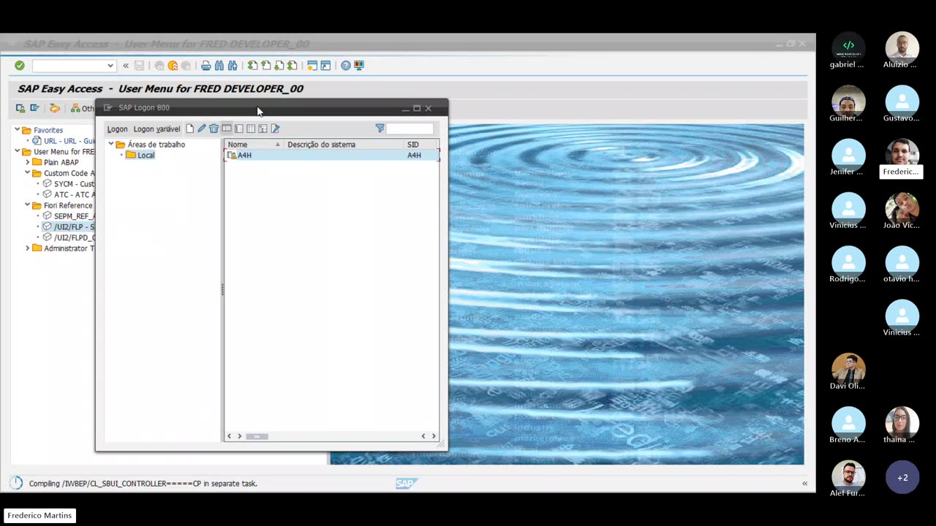Image resolution: width=936 pixels, height=526 pixels.
Task: Click the Back arrow icon in SAP toolbar
Action: pyautogui.click(x=159, y=66)
